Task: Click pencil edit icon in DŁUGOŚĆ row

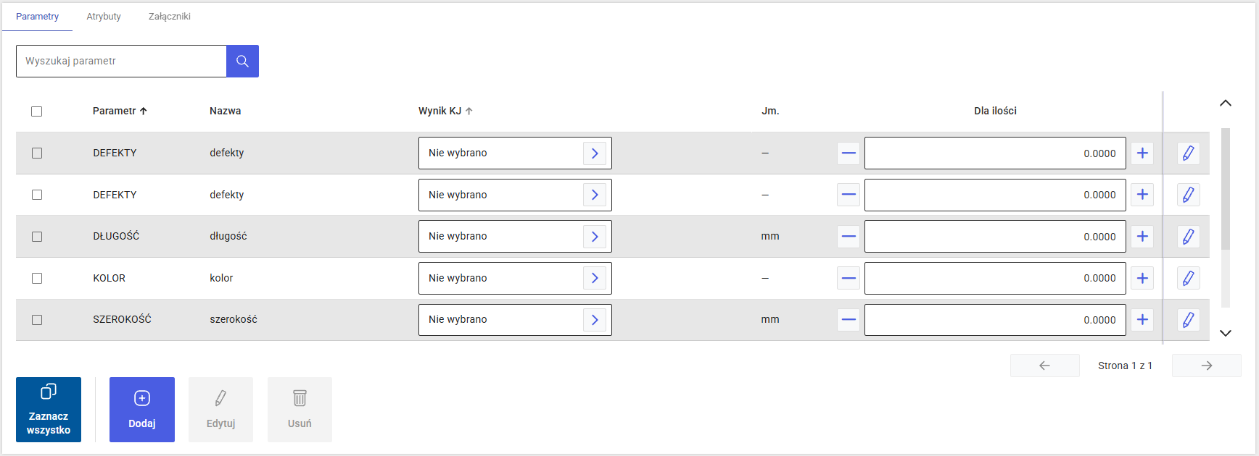Action: coord(1188,237)
